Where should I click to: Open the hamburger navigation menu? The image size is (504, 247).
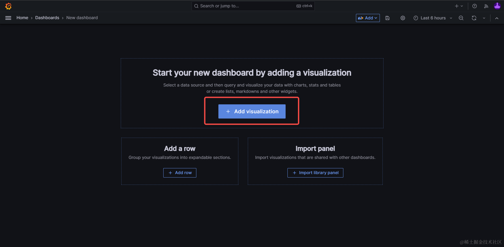click(x=8, y=18)
